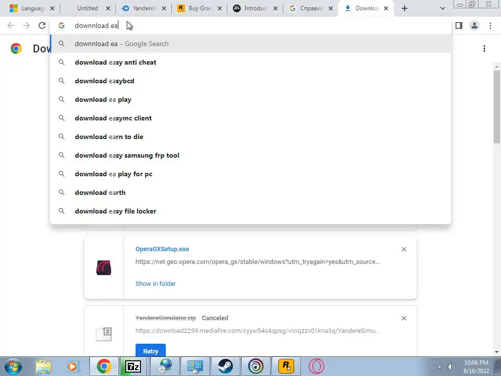Image resolution: width=501 pixels, height=376 pixels.
Task: Close the Language tab
Action: click(52, 8)
